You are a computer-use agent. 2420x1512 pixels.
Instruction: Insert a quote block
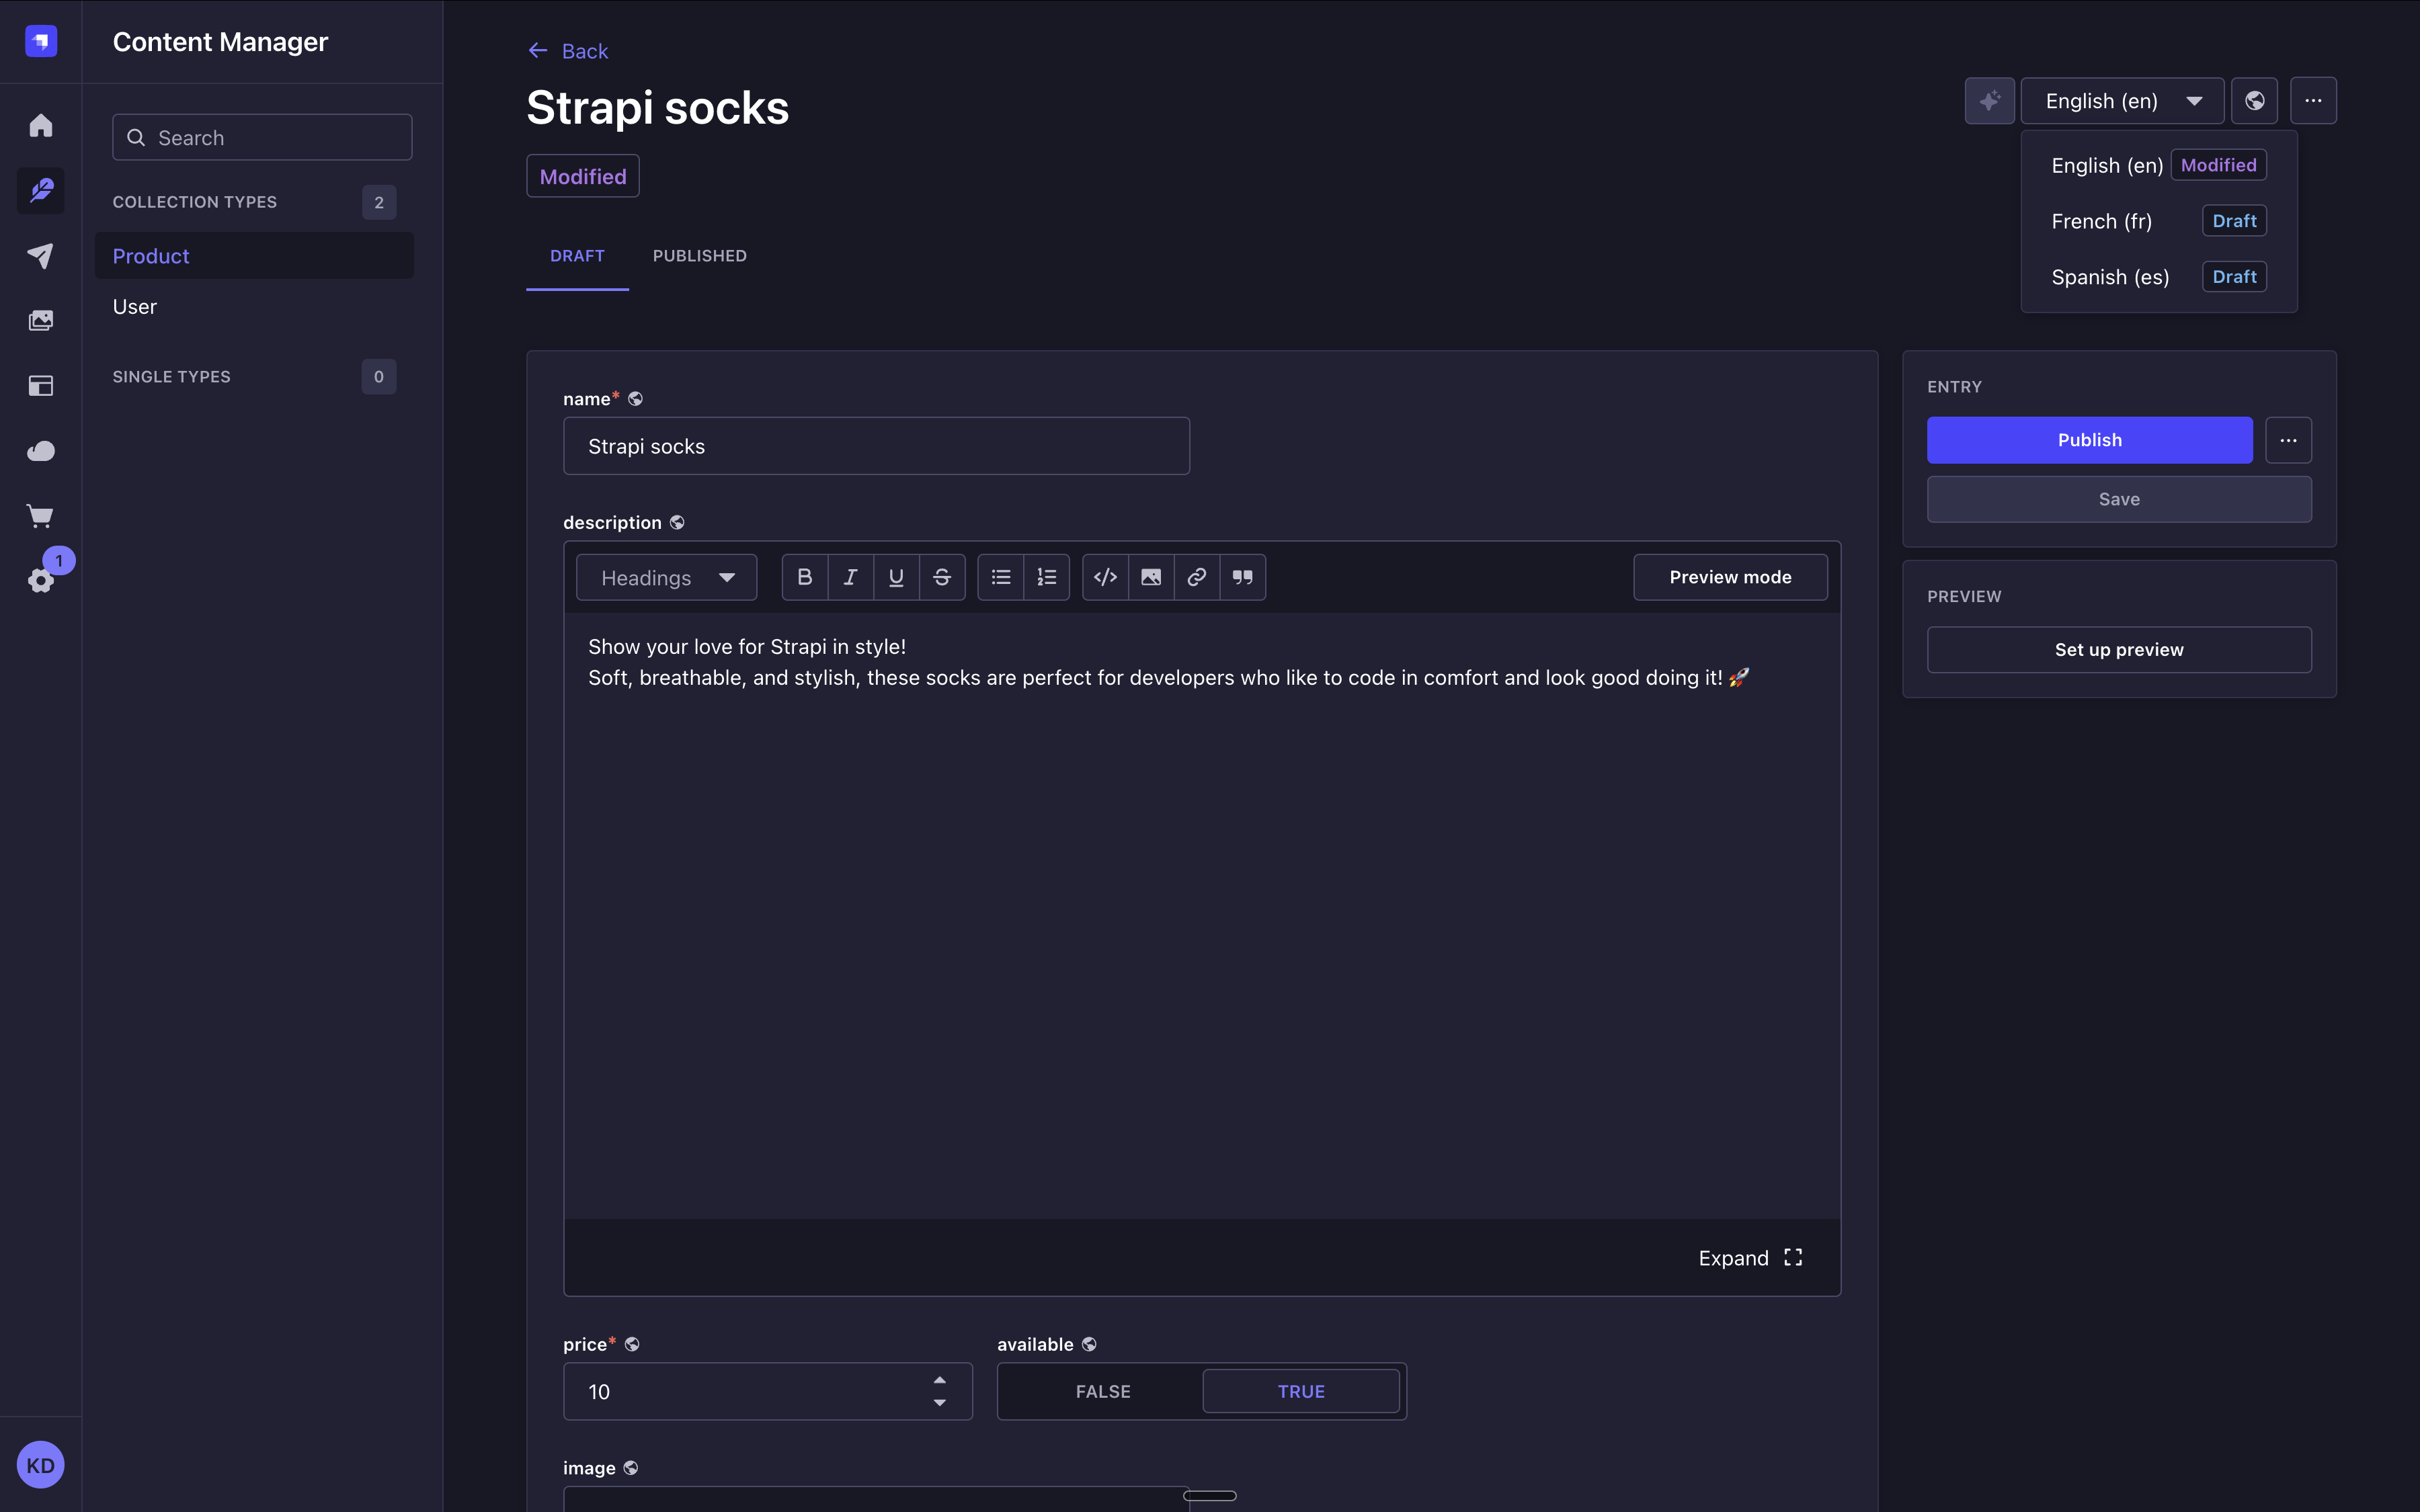click(x=1242, y=577)
